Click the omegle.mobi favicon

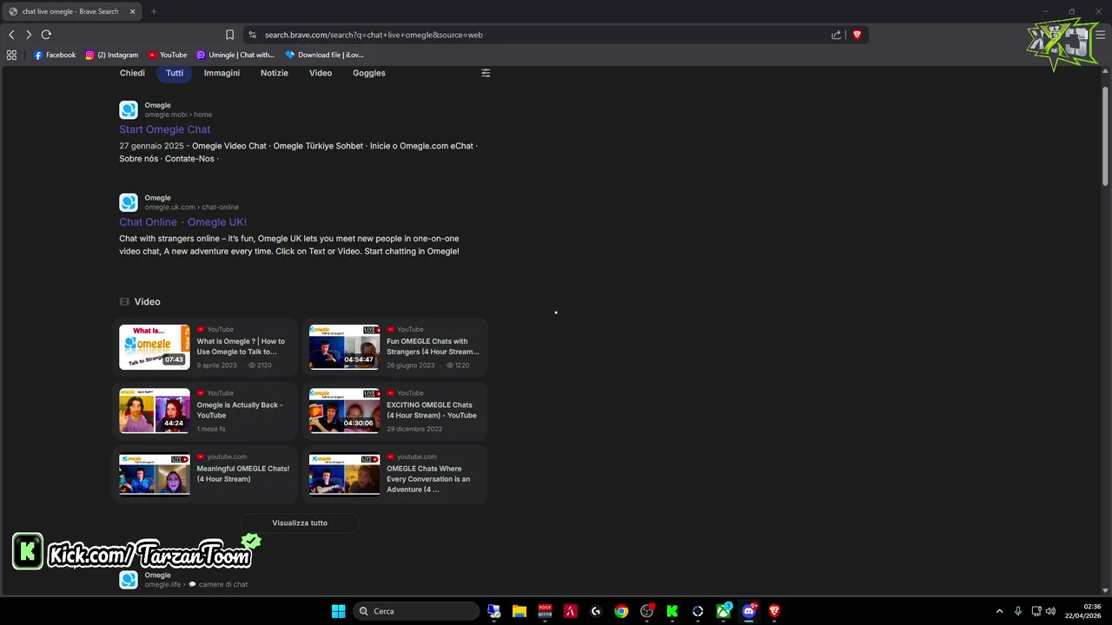pos(129,110)
